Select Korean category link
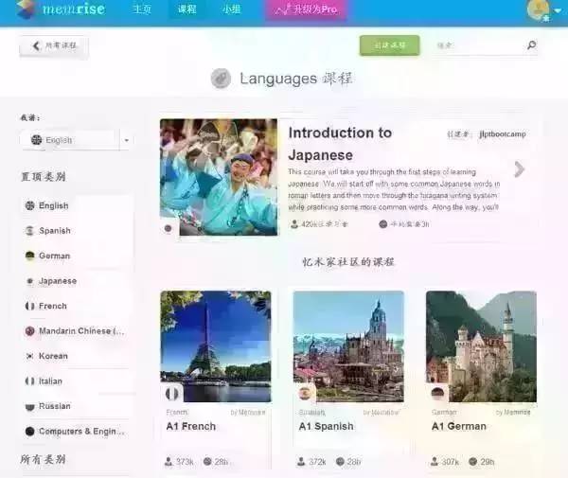The width and height of the screenshot is (568, 478). coord(53,356)
